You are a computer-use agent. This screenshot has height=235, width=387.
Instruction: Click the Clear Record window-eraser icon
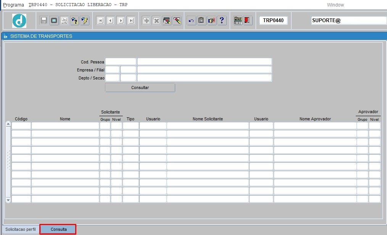coord(167,20)
